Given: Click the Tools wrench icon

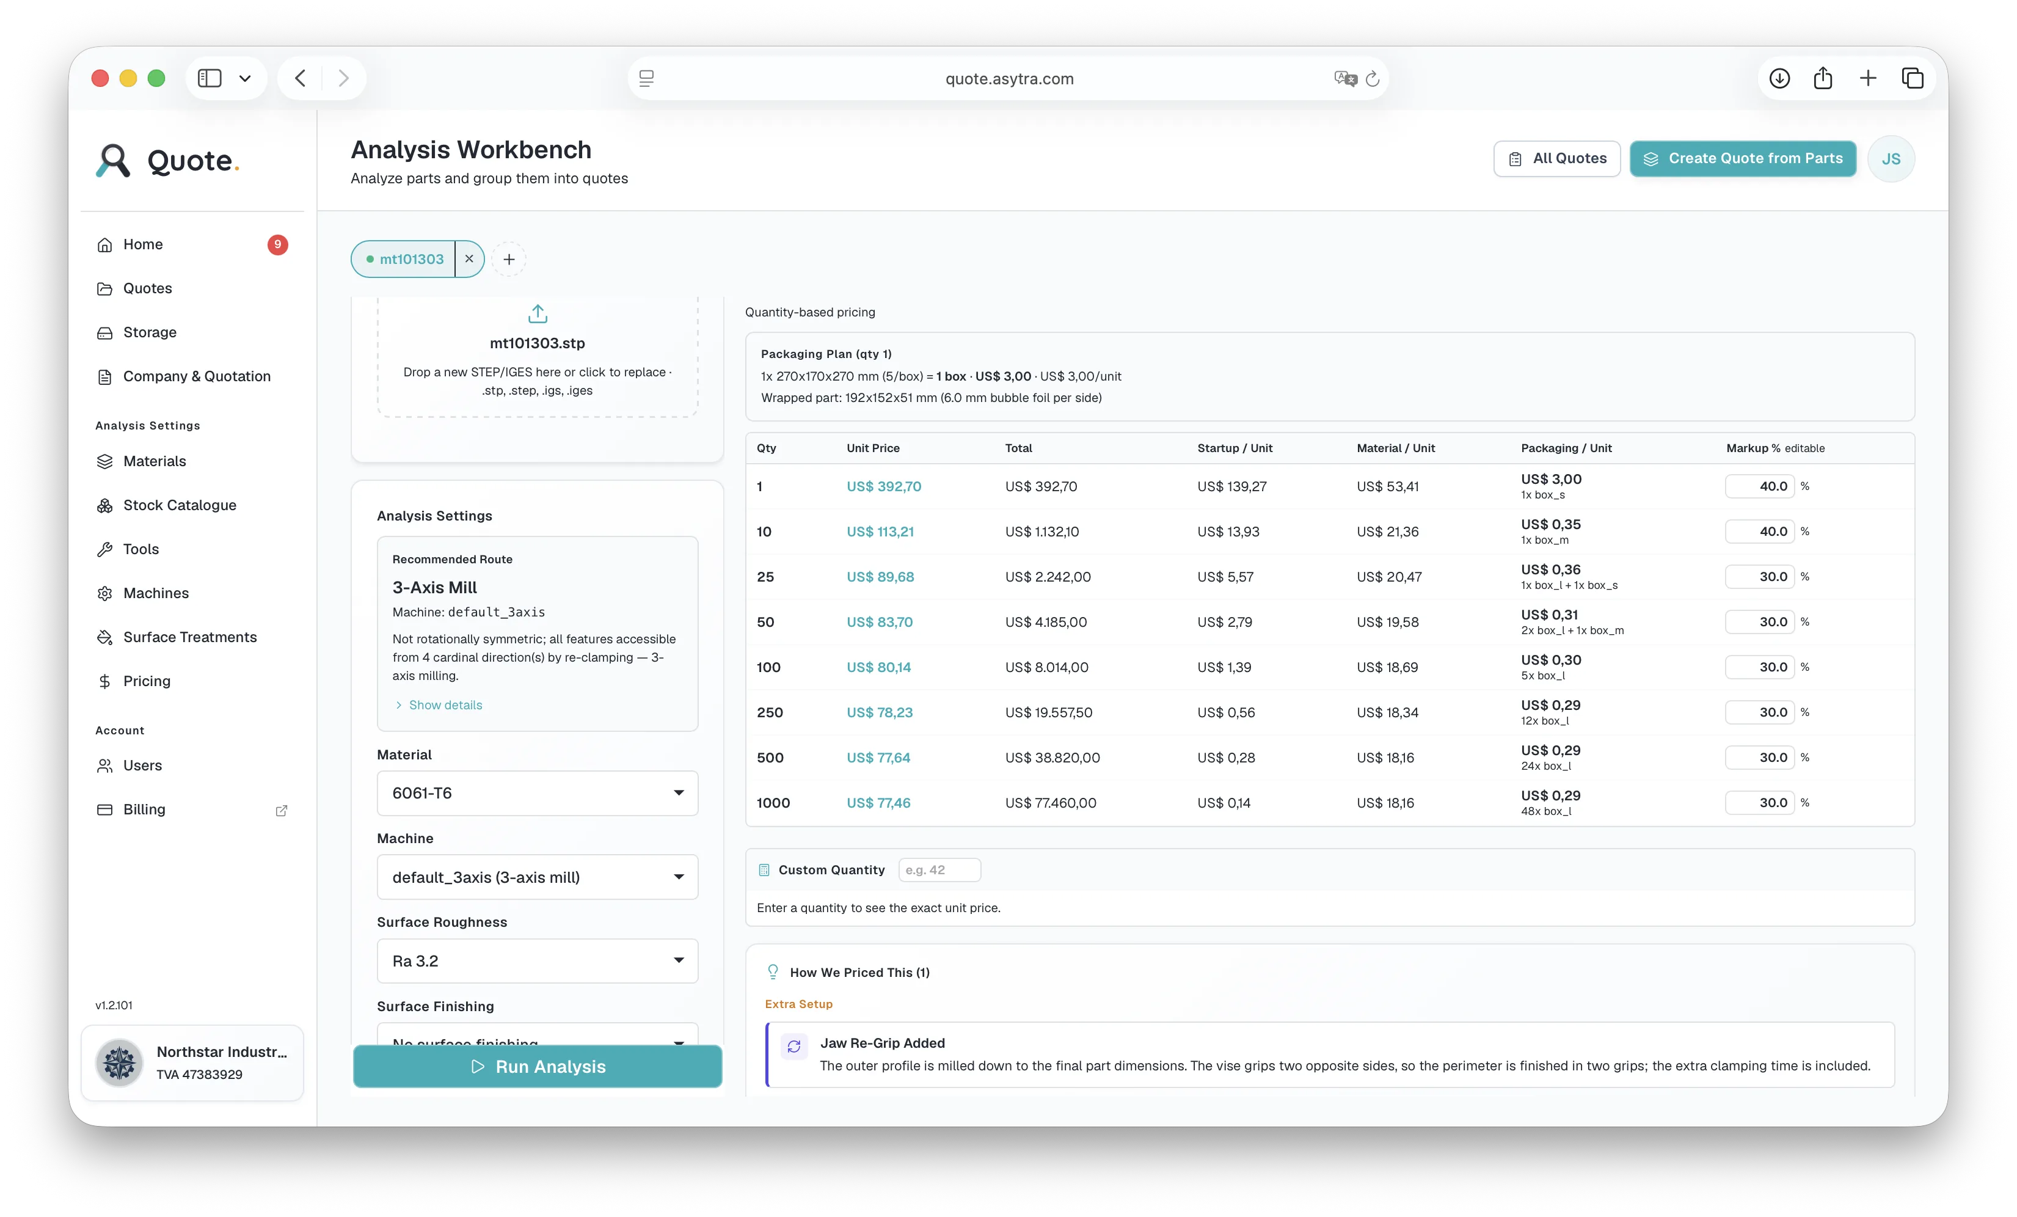Looking at the screenshot, I should tap(105, 549).
